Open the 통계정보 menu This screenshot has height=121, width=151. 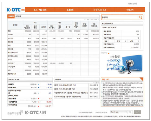70,10
